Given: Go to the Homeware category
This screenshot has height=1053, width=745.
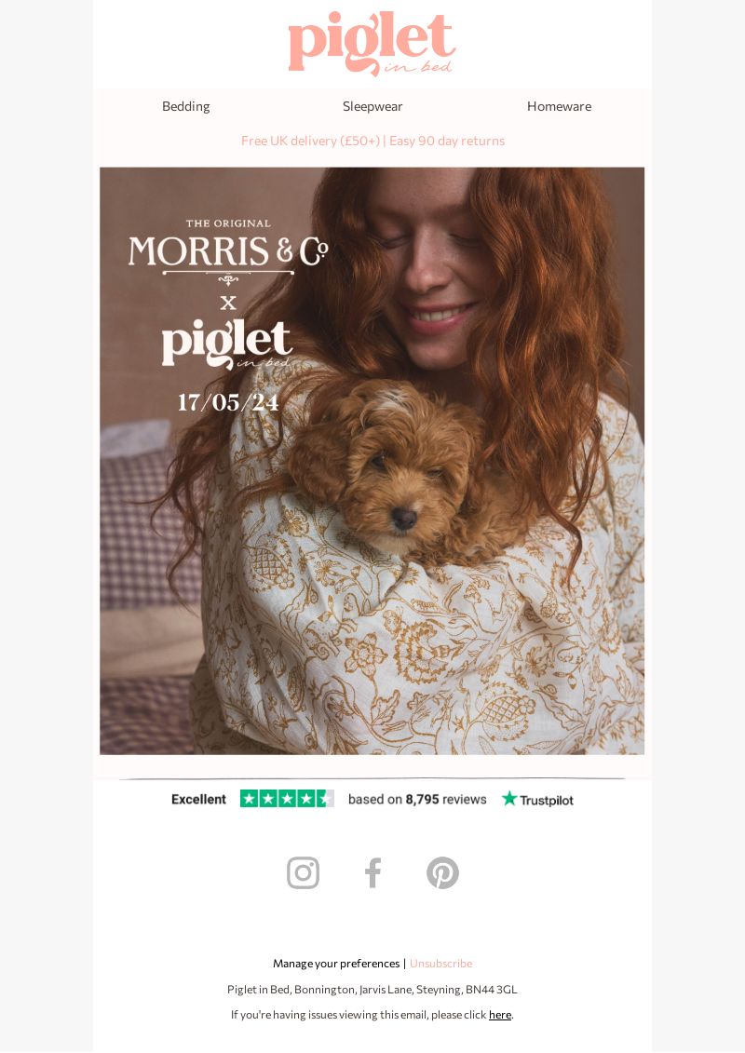Looking at the screenshot, I should 559,106.
